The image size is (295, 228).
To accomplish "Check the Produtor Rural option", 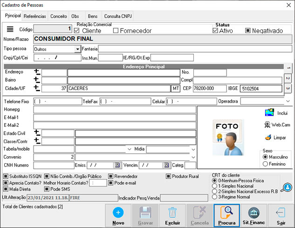I will (x=169, y=177).
